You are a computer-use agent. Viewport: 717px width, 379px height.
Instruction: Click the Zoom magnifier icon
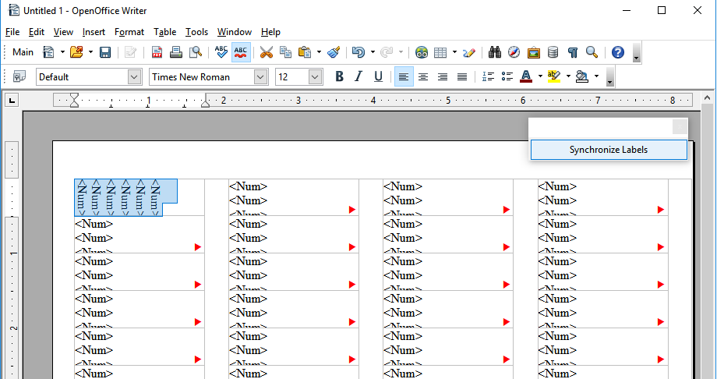click(592, 52)
